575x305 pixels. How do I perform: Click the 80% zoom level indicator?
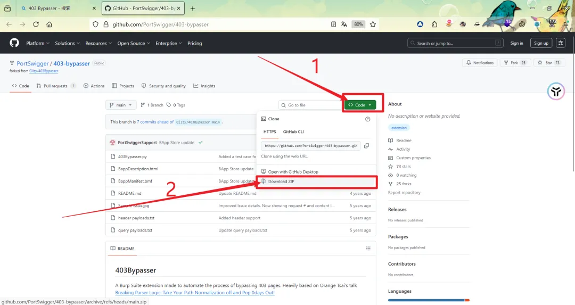pos(358,24)
